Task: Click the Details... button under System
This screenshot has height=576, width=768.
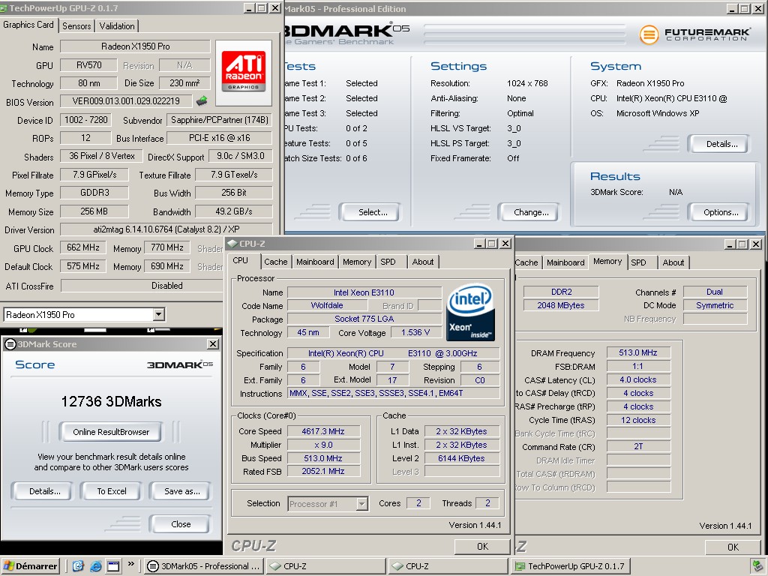Action: 718,144
